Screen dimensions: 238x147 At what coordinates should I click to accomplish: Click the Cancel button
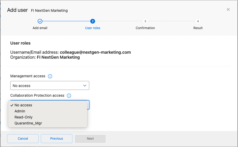23,139
